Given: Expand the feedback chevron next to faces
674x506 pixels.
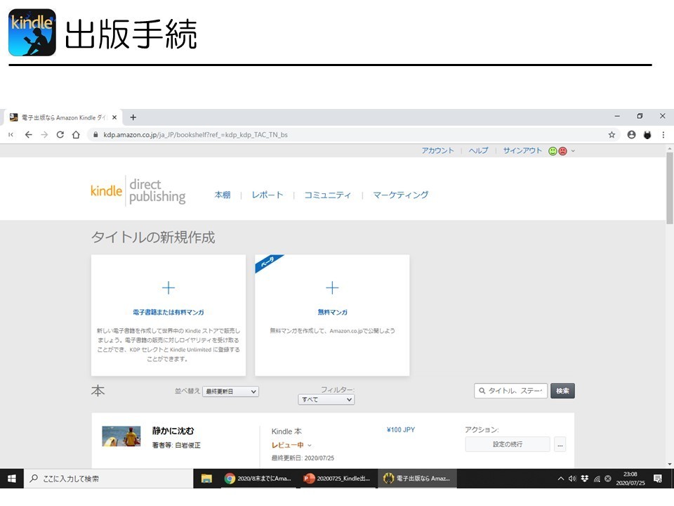Looking at the screenshot, I should pos(573,151).
